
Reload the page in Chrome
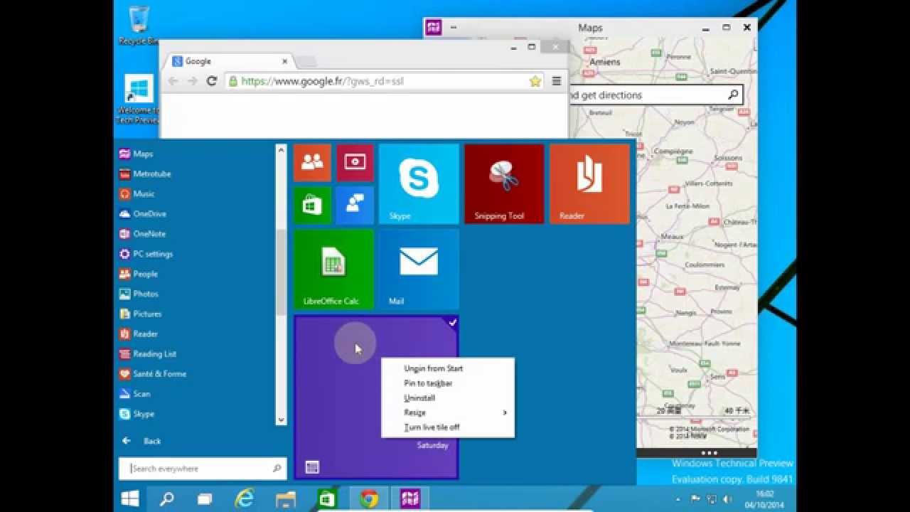click(211, 81)
